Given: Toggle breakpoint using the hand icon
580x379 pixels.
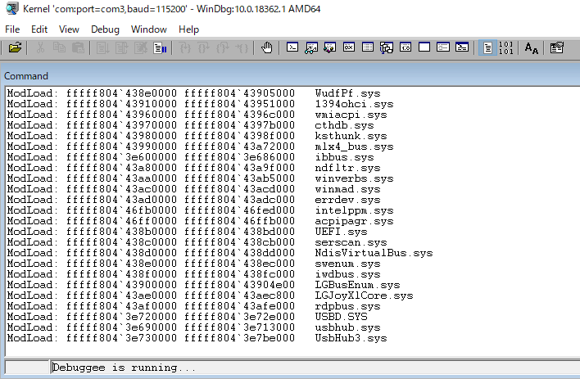Looking at the screenshot, I should 267,47.
